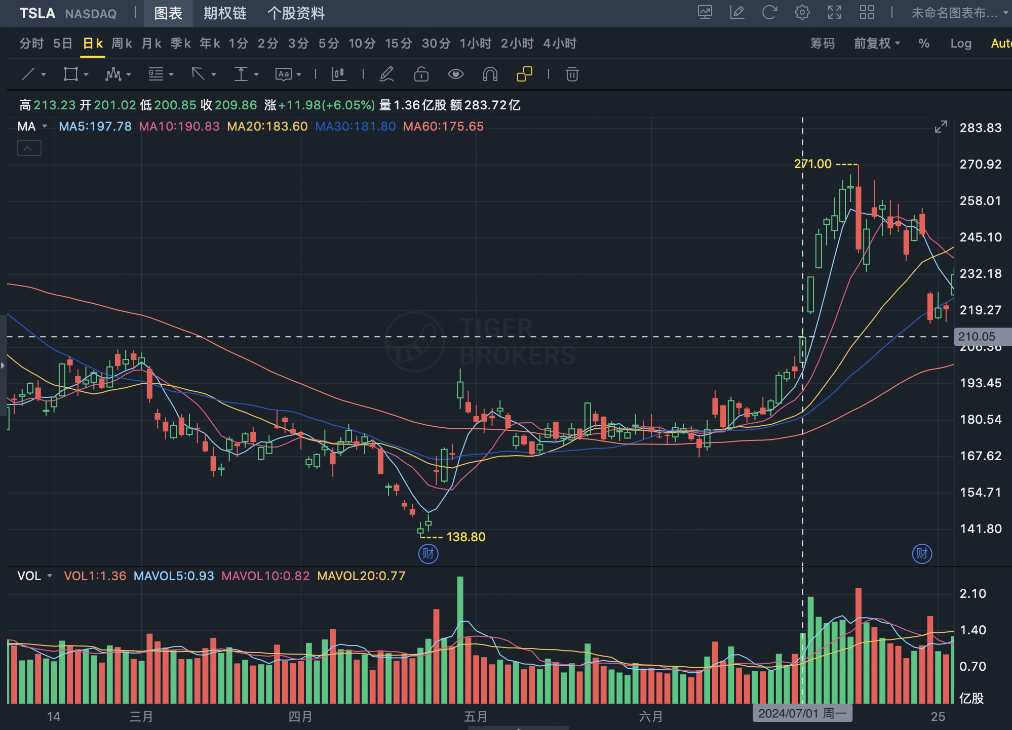
Task: Open the wave tool dropdown arrow
Action: coord(129,75)
